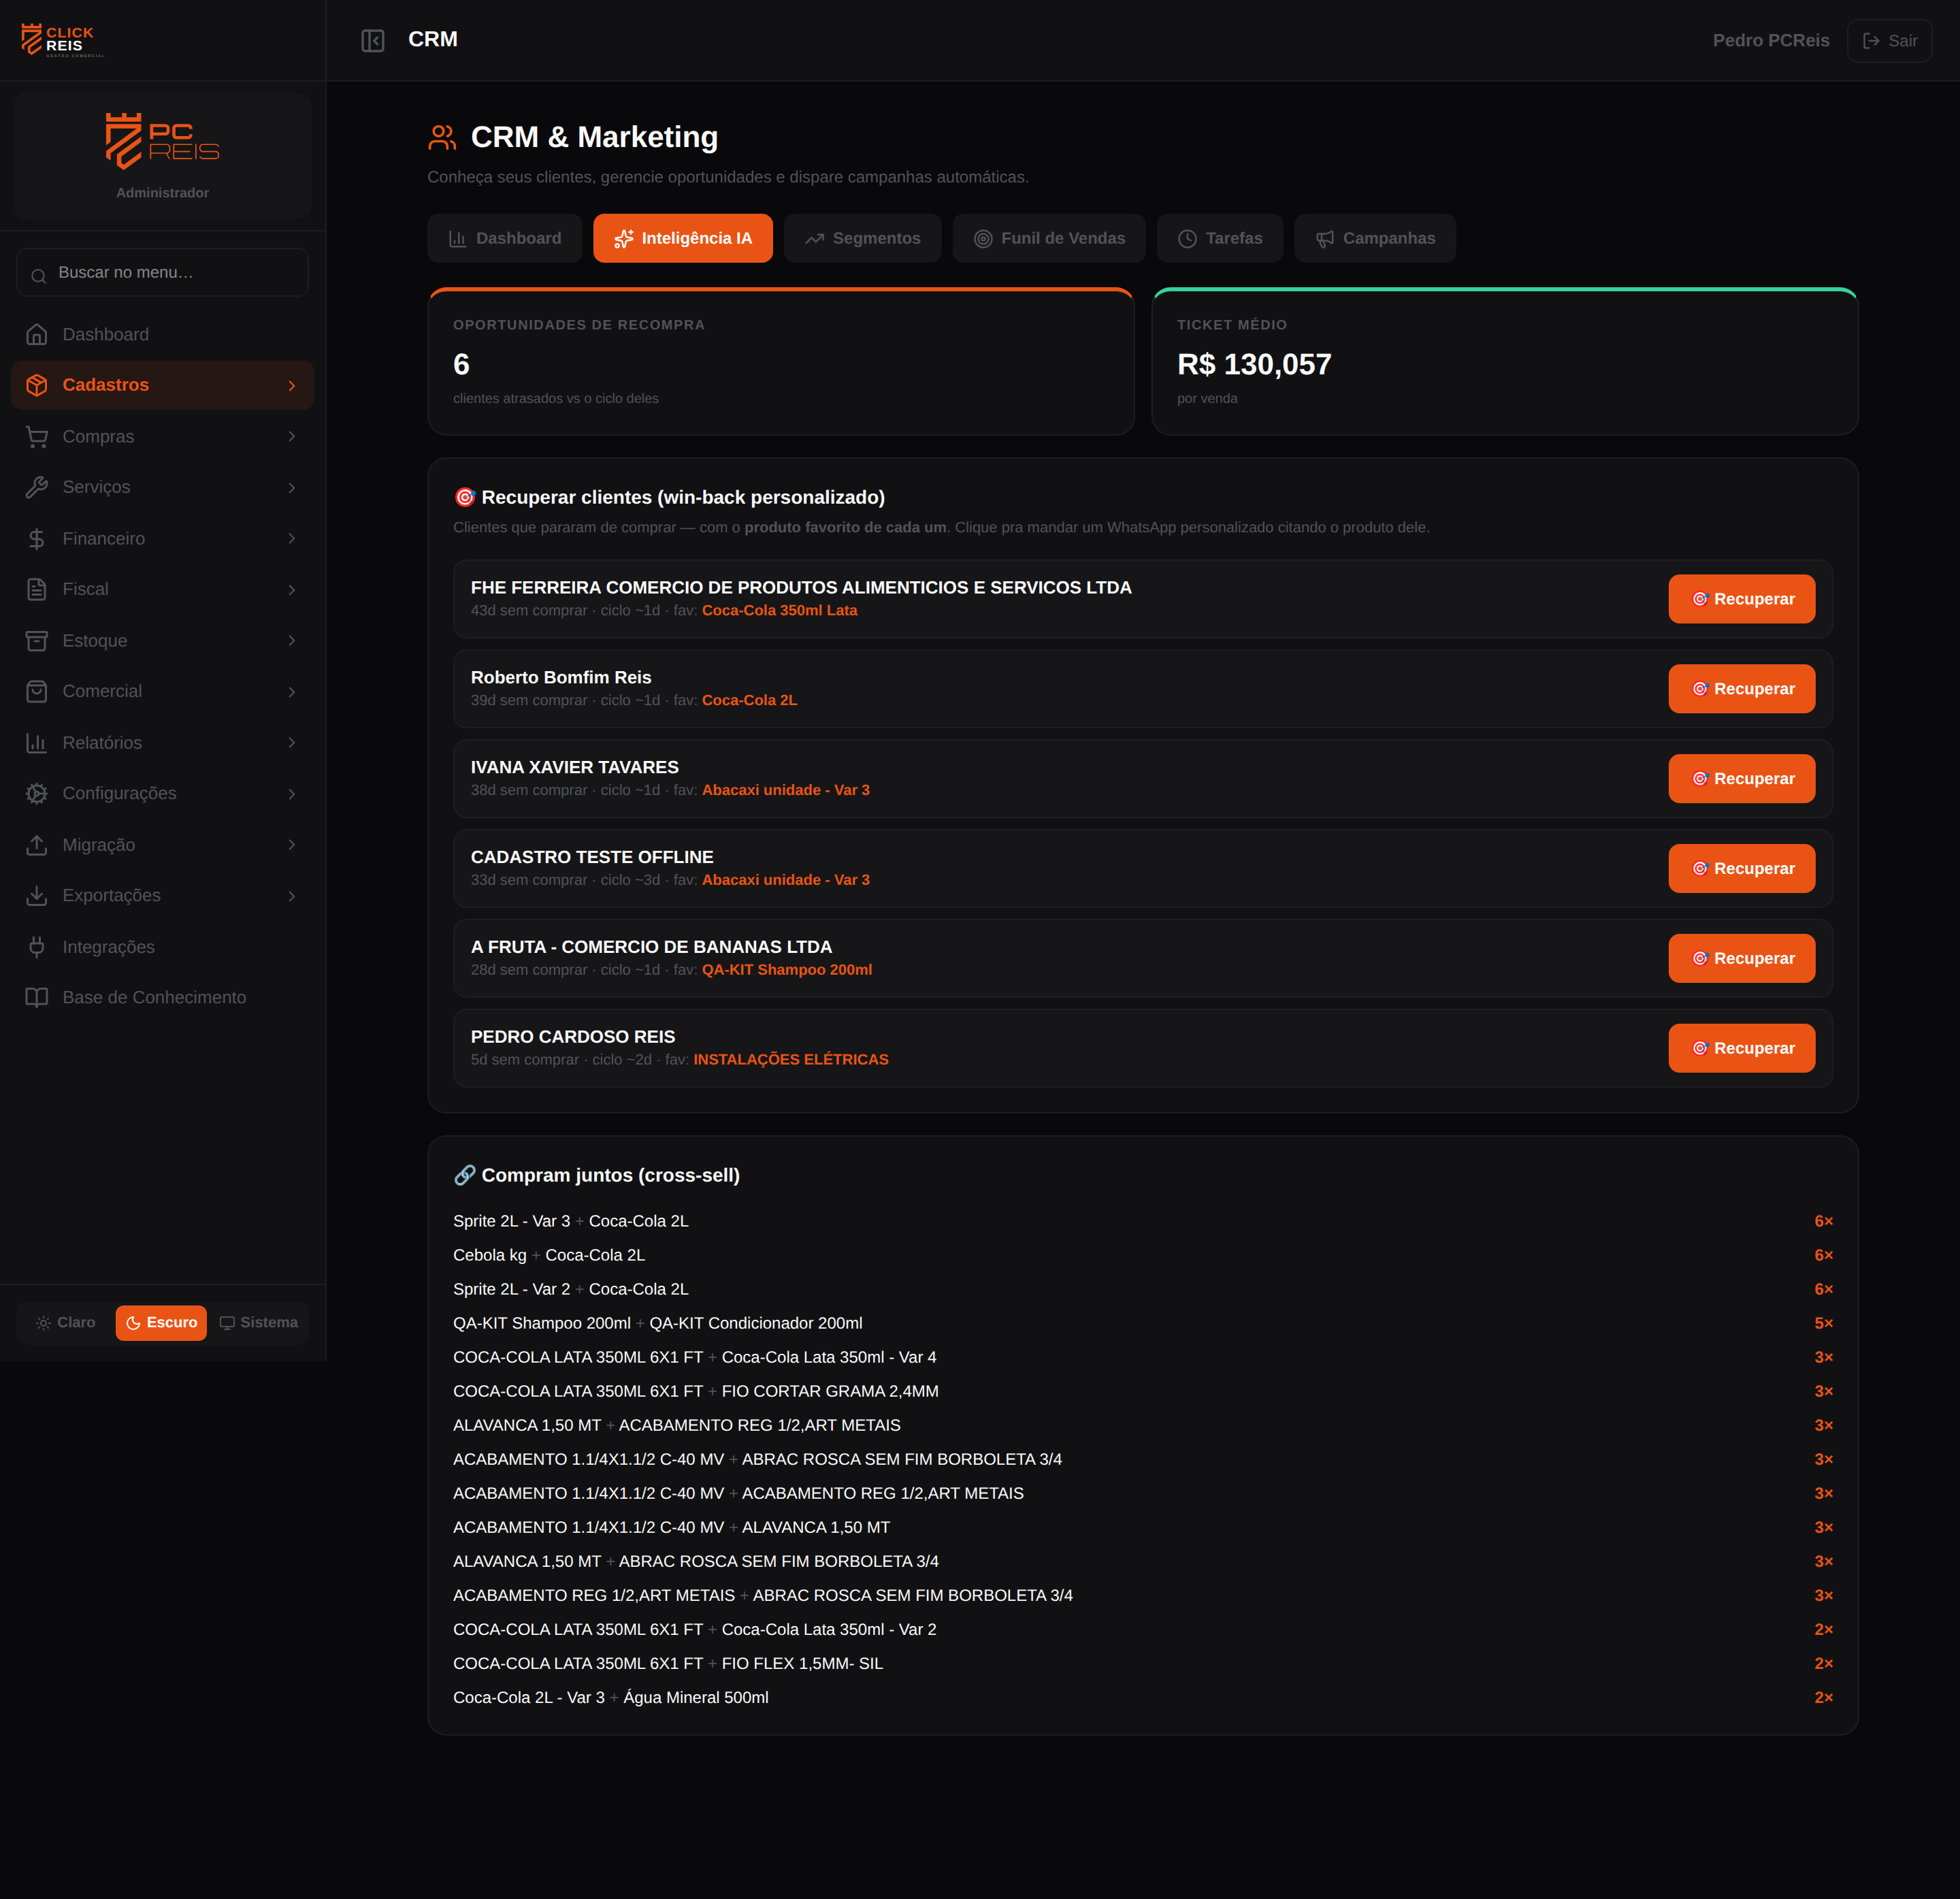Click the Financeiro dollar icon
1960x1899 pixels.
[x=37, y=538]
